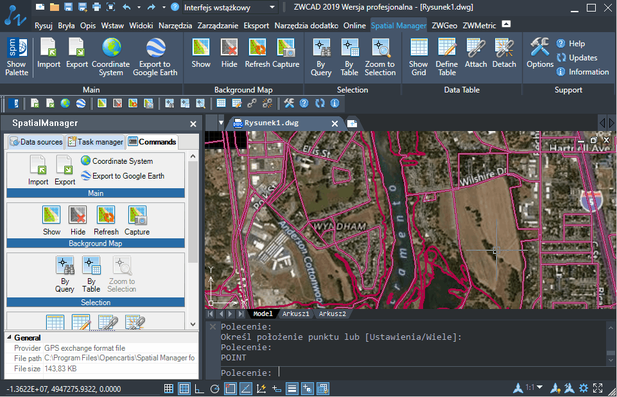Image resolution: width=617 pixels, height=397 pixels.
Task: Click Show in palette Background Map section
Action: pos(51,220)
